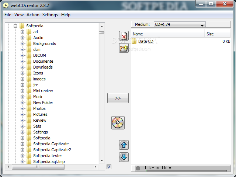Select the Documente folder

[43, 61]
